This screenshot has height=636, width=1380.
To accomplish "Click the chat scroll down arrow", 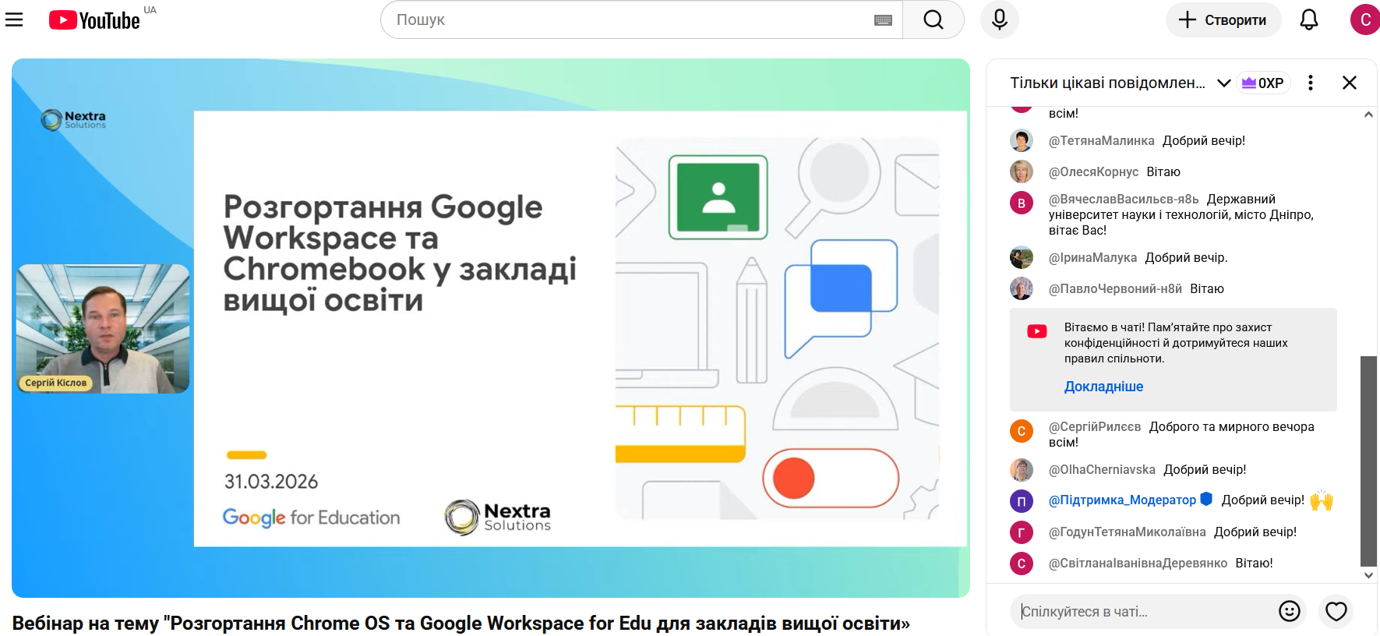I will coord(1368,575).
